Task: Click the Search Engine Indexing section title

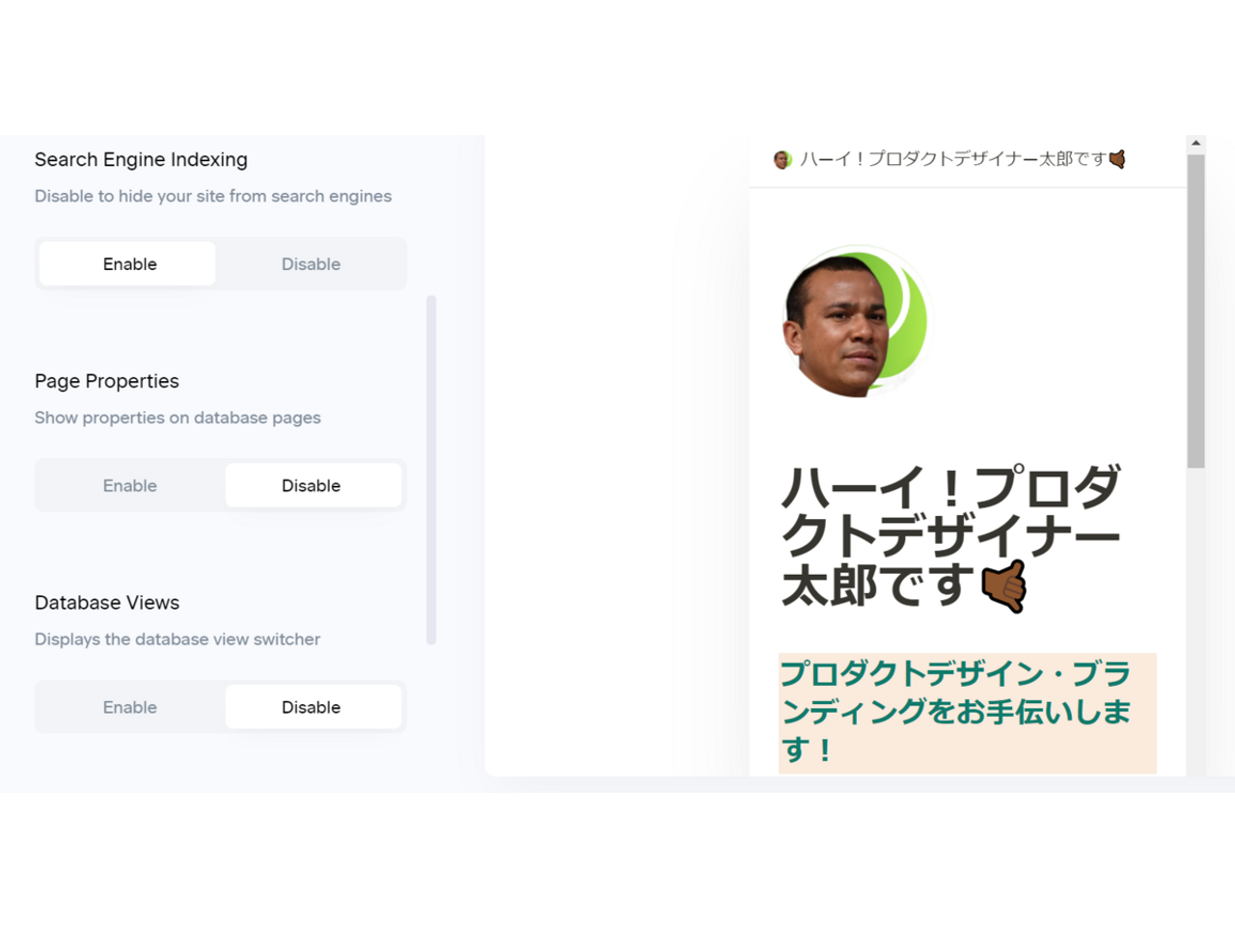Action: click(141, 159)
